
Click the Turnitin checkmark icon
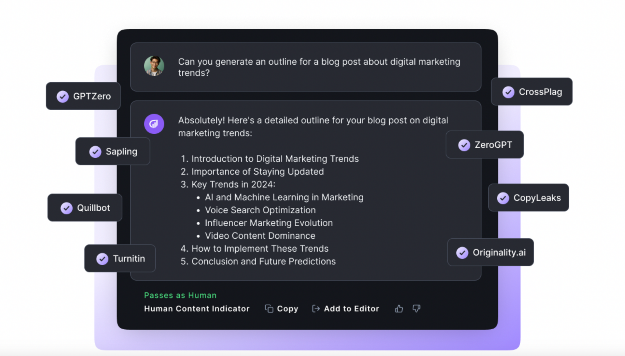coord(102,259)
